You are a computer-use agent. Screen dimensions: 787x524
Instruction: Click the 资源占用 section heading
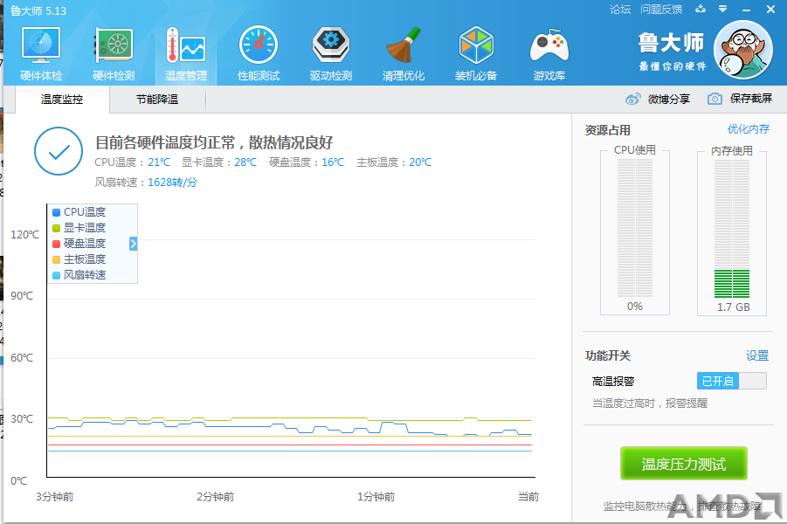(x=607, y=130)
